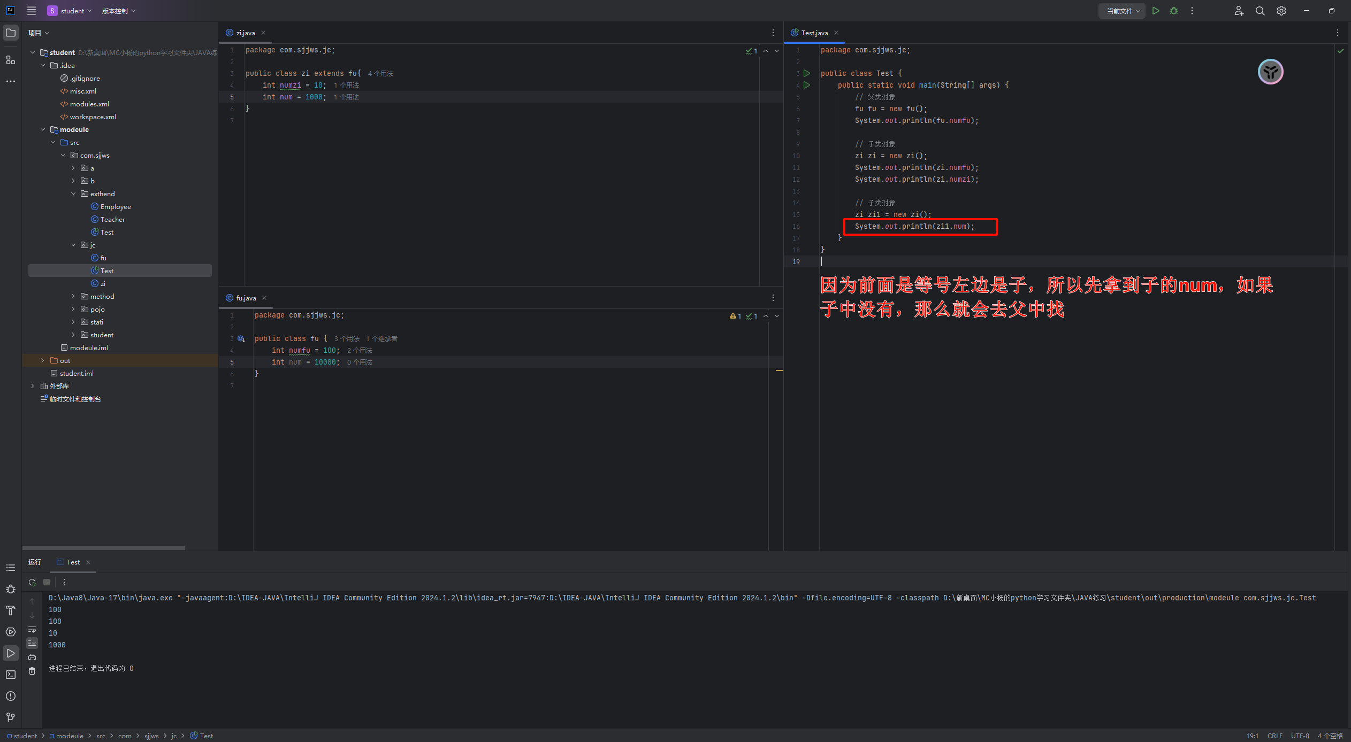Clear run console with trash icon
The image size is (1351, 742).
[32, 671]
